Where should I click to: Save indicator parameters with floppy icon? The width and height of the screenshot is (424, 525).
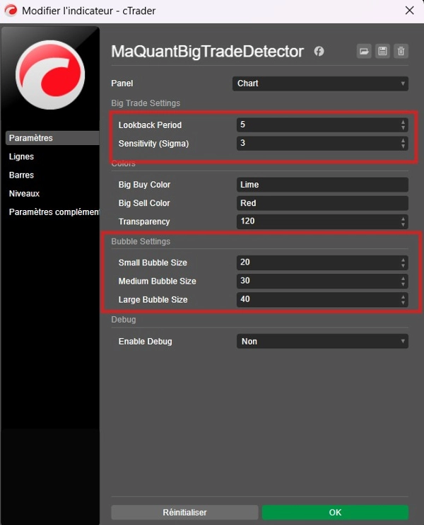pos(382,51)
